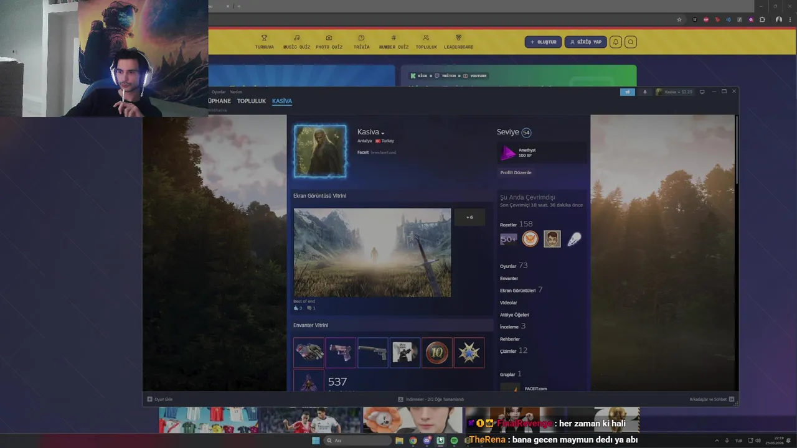This screenshot has height=448, width=797.
Task: Open Photo Quiz camera icon in browser
Action: [329, 38]
